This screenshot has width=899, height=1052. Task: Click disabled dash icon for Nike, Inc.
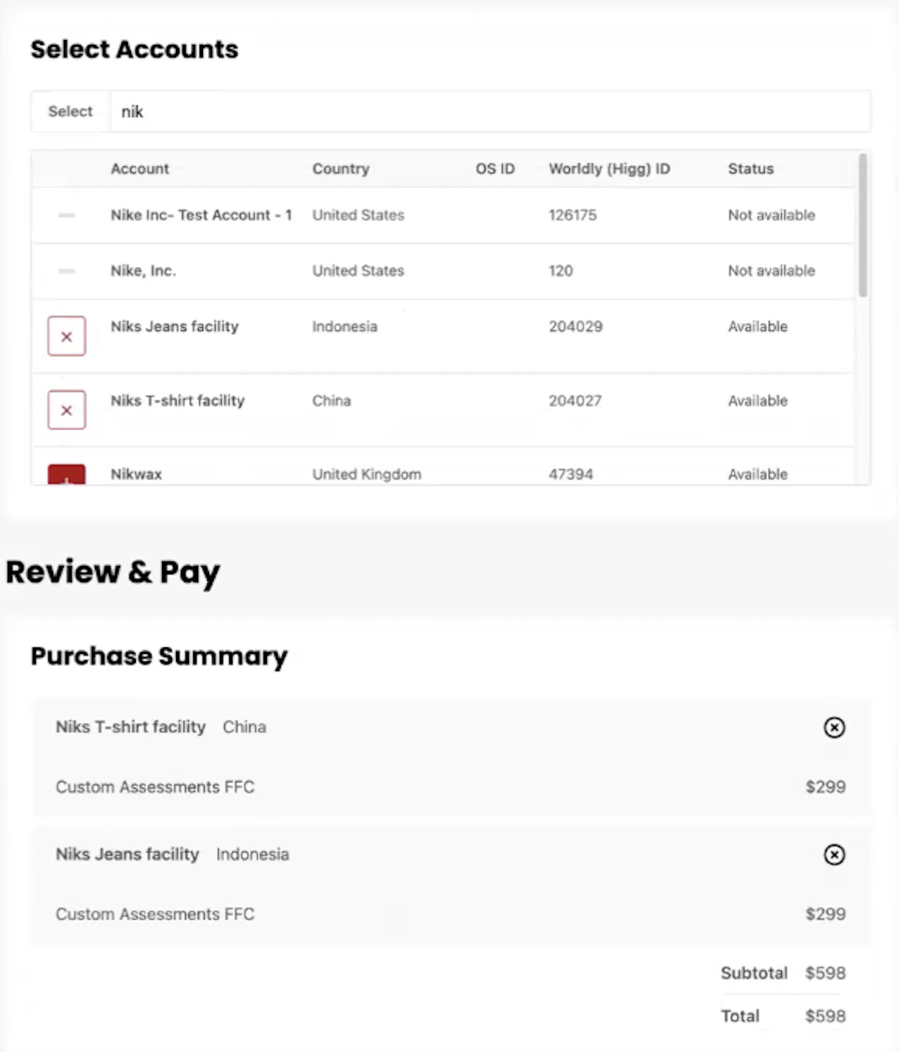click(x=66, y=271)
